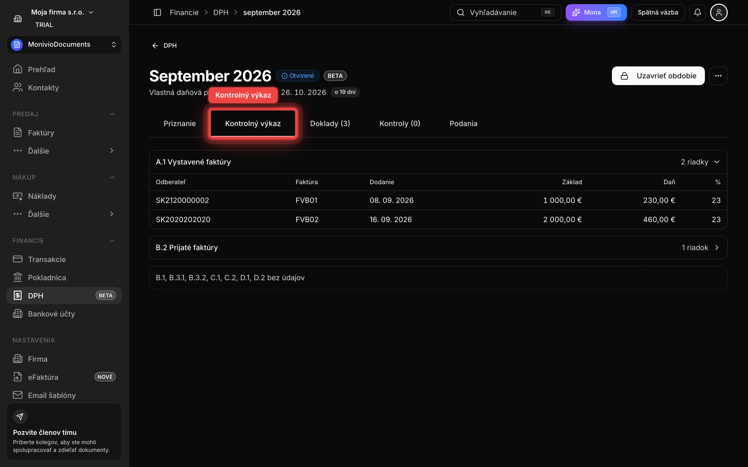Click the Transakcie card icon
748x467 pixels.
point(18,259)
